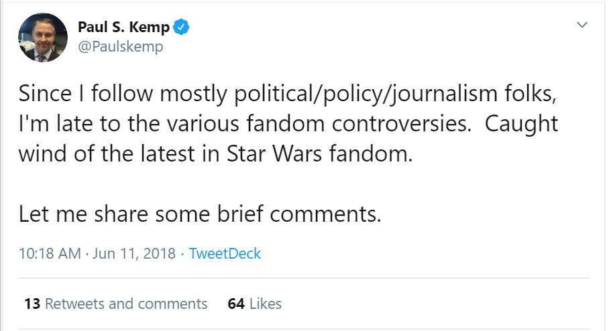Image resolution: width=611 pixels, height=331 pixels.
Task: Click the word Likes below the tweet
Action: 265,304
